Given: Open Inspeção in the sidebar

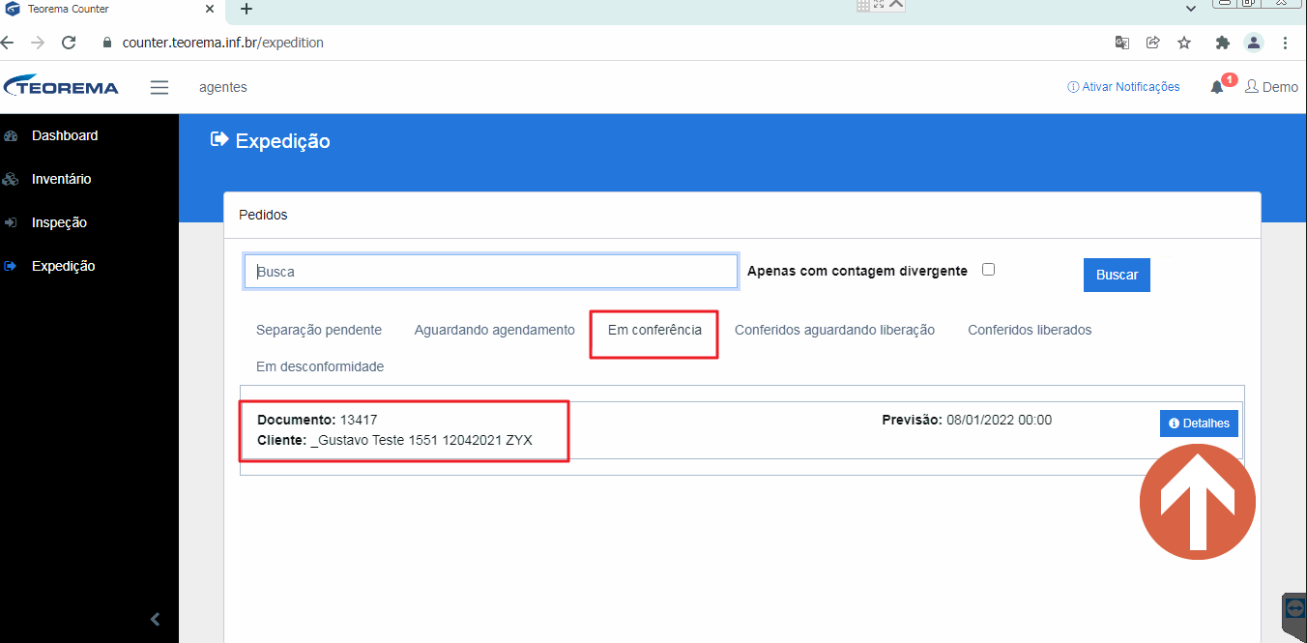Looking at the screenshot, I should point(59,222).
